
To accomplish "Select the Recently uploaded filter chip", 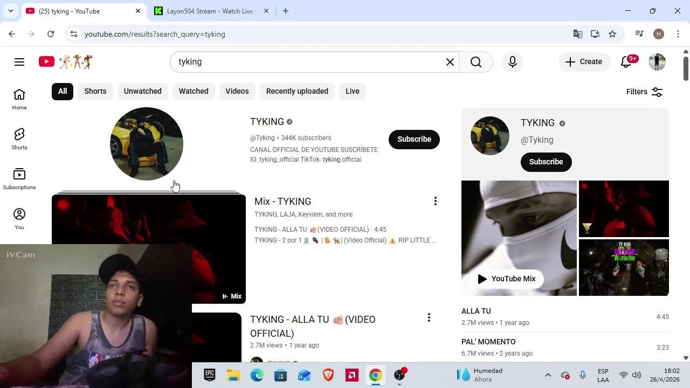I will [x=297, y=91].
